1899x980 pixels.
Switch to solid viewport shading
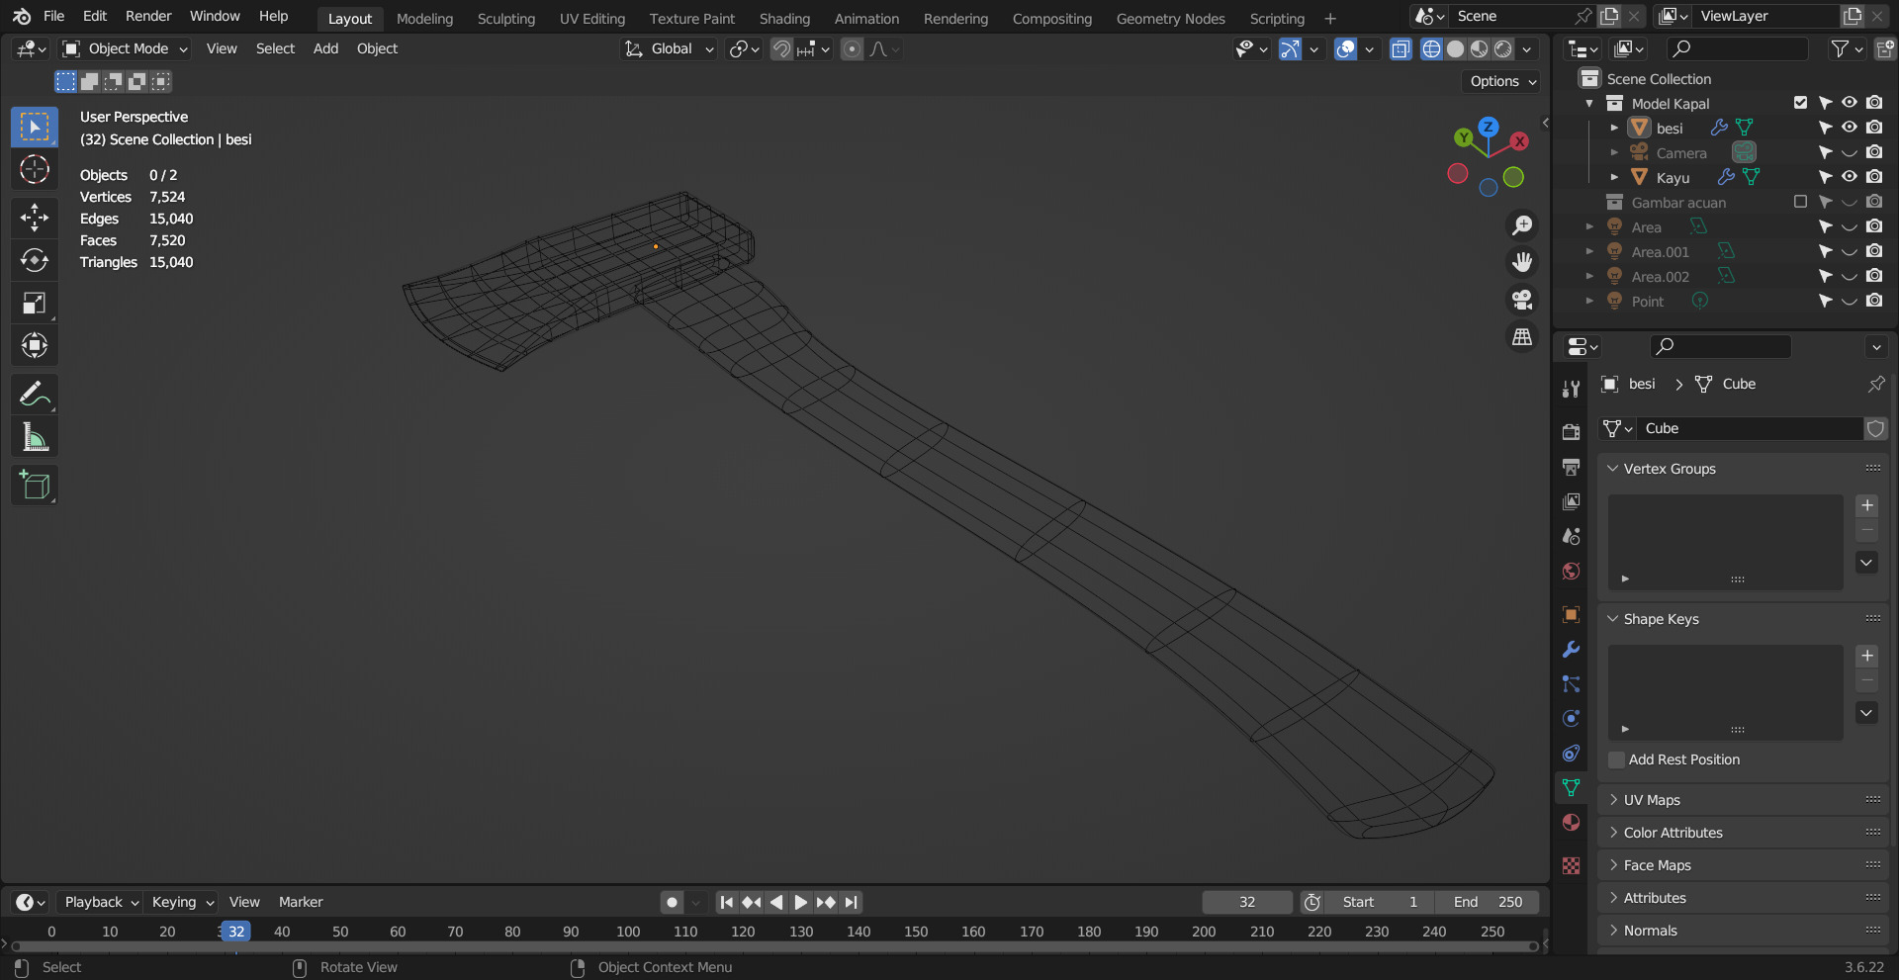point(1455,48)
